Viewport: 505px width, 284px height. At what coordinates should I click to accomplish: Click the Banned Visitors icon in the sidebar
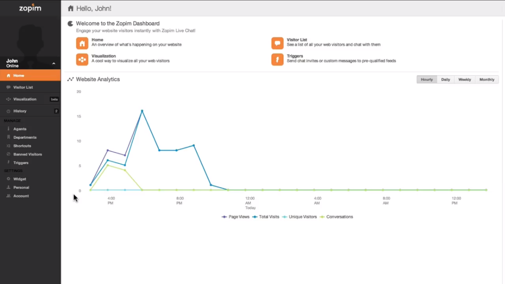[8, 154]
